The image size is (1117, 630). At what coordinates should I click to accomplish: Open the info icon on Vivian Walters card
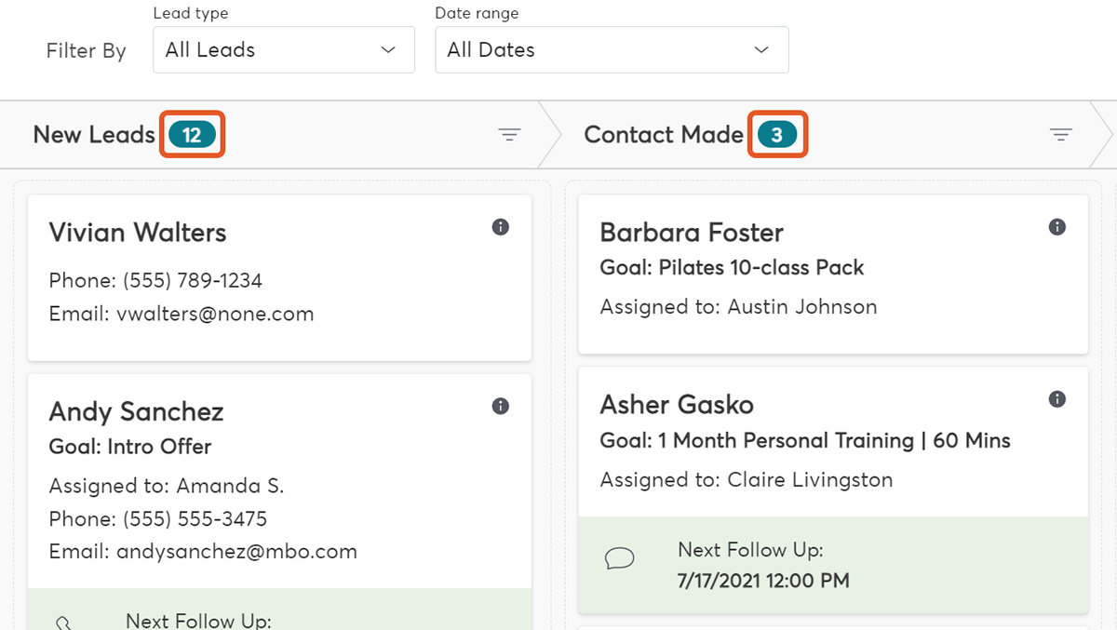coord(501,227)
